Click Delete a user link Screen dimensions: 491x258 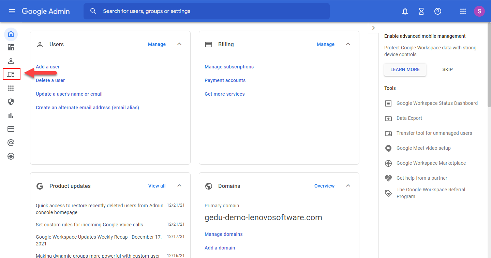point(50,80)
